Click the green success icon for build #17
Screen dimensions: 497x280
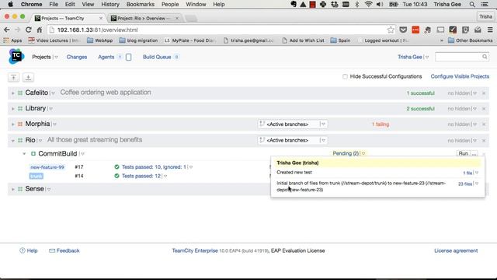pos(116,167)
